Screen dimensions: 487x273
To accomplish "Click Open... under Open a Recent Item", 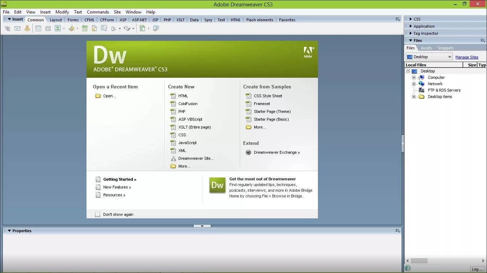I will coord(109,96).
